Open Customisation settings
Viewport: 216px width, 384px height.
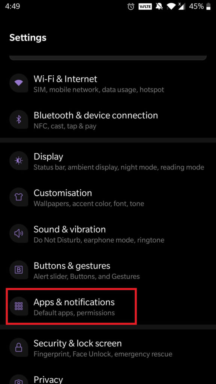(108, 197)
